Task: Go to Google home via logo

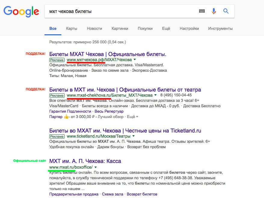Action: pyautogui.click(x=21, y=11)
